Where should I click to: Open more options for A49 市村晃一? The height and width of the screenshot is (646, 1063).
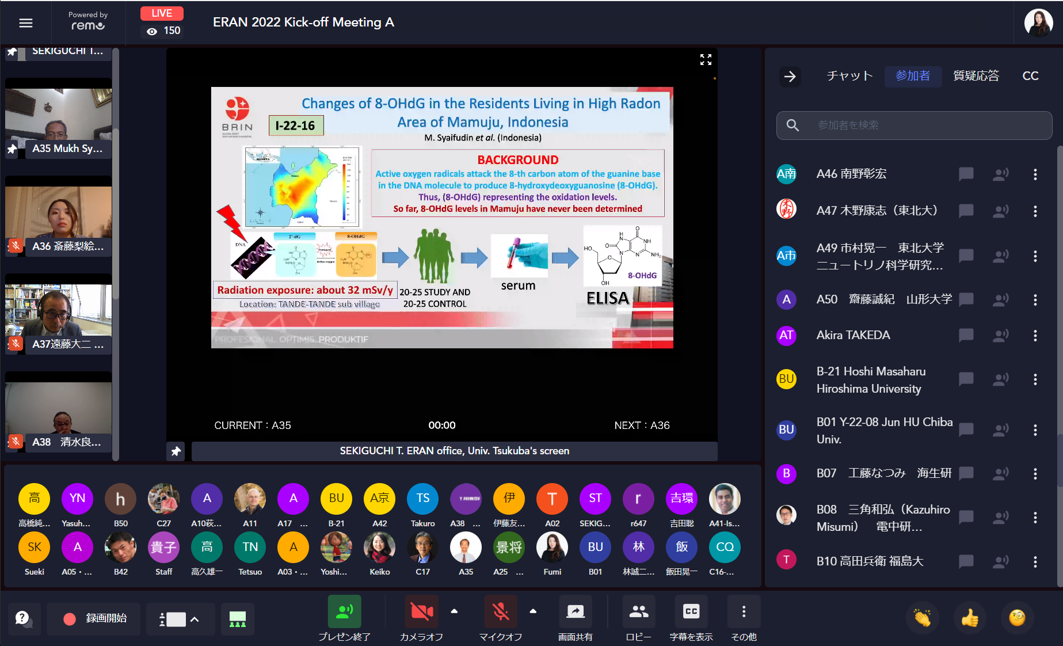(1035, 256)
